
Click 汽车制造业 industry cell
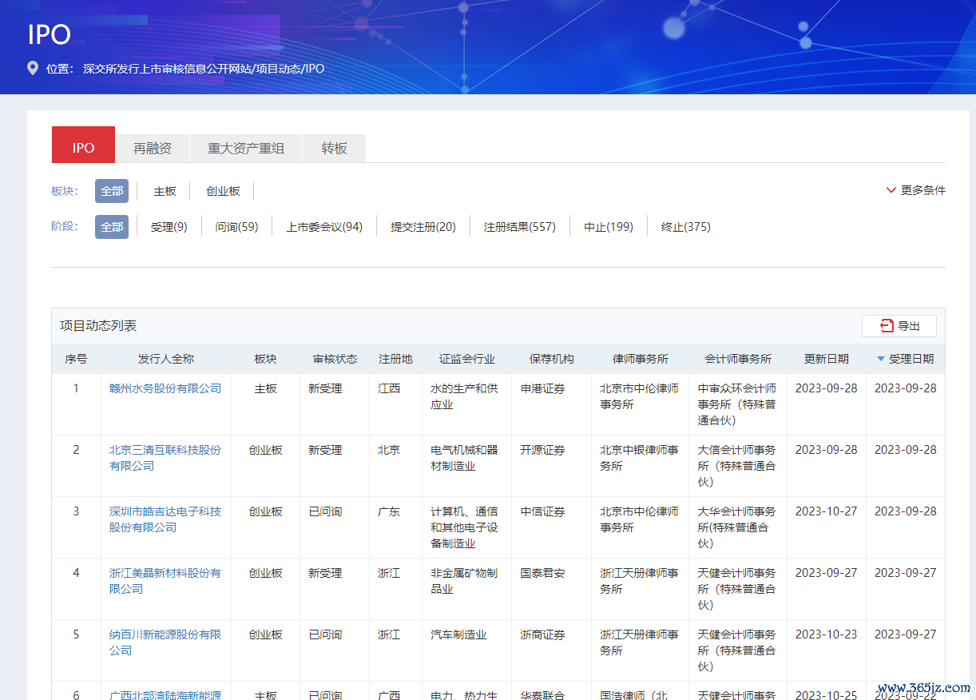[x=458, y=634]
